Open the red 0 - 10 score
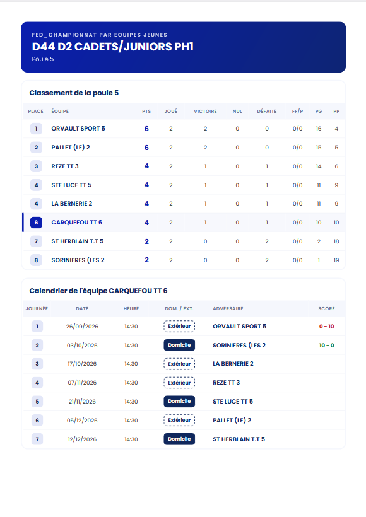Screen dimensions: 366x517 point(326,327)
